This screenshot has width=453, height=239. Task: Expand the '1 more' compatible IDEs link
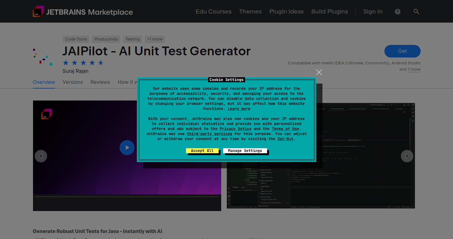pyautogui.click(x=414, y=69)
